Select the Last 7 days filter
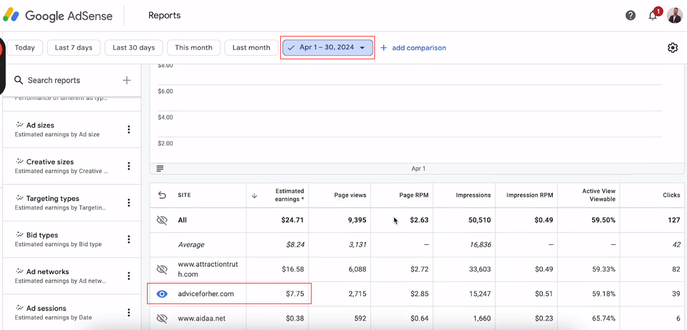The width and height of the screenshot is (687, 330). 74,48
